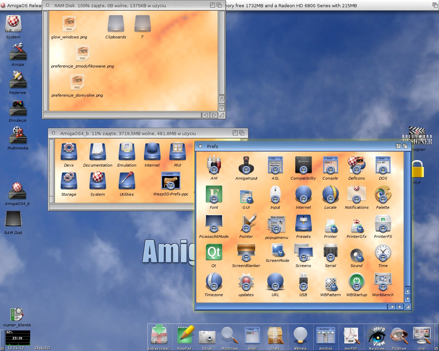Viewport: 439px width, 351px height.
Task: Open Screens preferences icon
Action: point(303,253)
